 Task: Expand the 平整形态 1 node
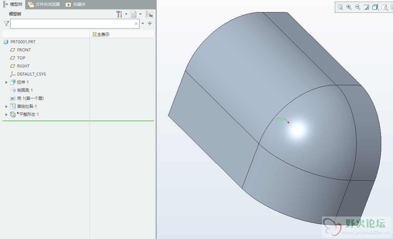pos(6,114)
